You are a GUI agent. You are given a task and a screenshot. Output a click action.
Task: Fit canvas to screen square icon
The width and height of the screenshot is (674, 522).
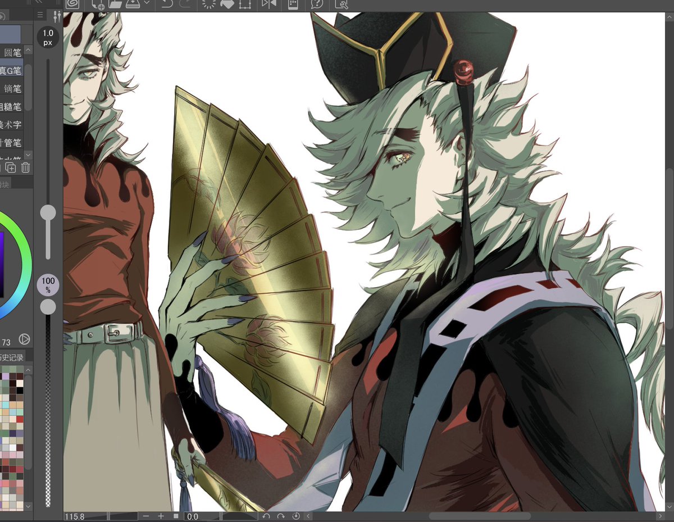click(x=176, y=516)
